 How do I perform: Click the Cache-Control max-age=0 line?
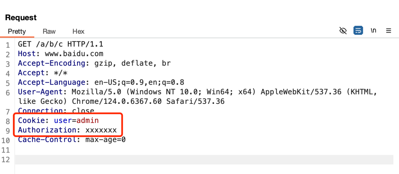[72, 140]
